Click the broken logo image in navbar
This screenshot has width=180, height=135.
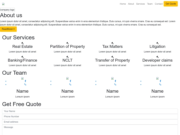3,4
